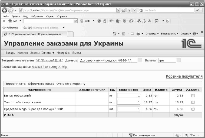Click the 1C logo
The width and height of the screenshot is (205, 138).
tap(191, 44)
